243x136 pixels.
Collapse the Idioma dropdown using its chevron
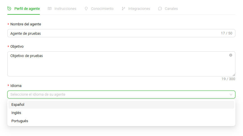[x=231, y=95]
